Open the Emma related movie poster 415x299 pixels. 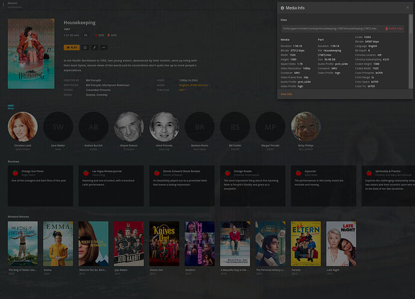click(x=58, y=244)
